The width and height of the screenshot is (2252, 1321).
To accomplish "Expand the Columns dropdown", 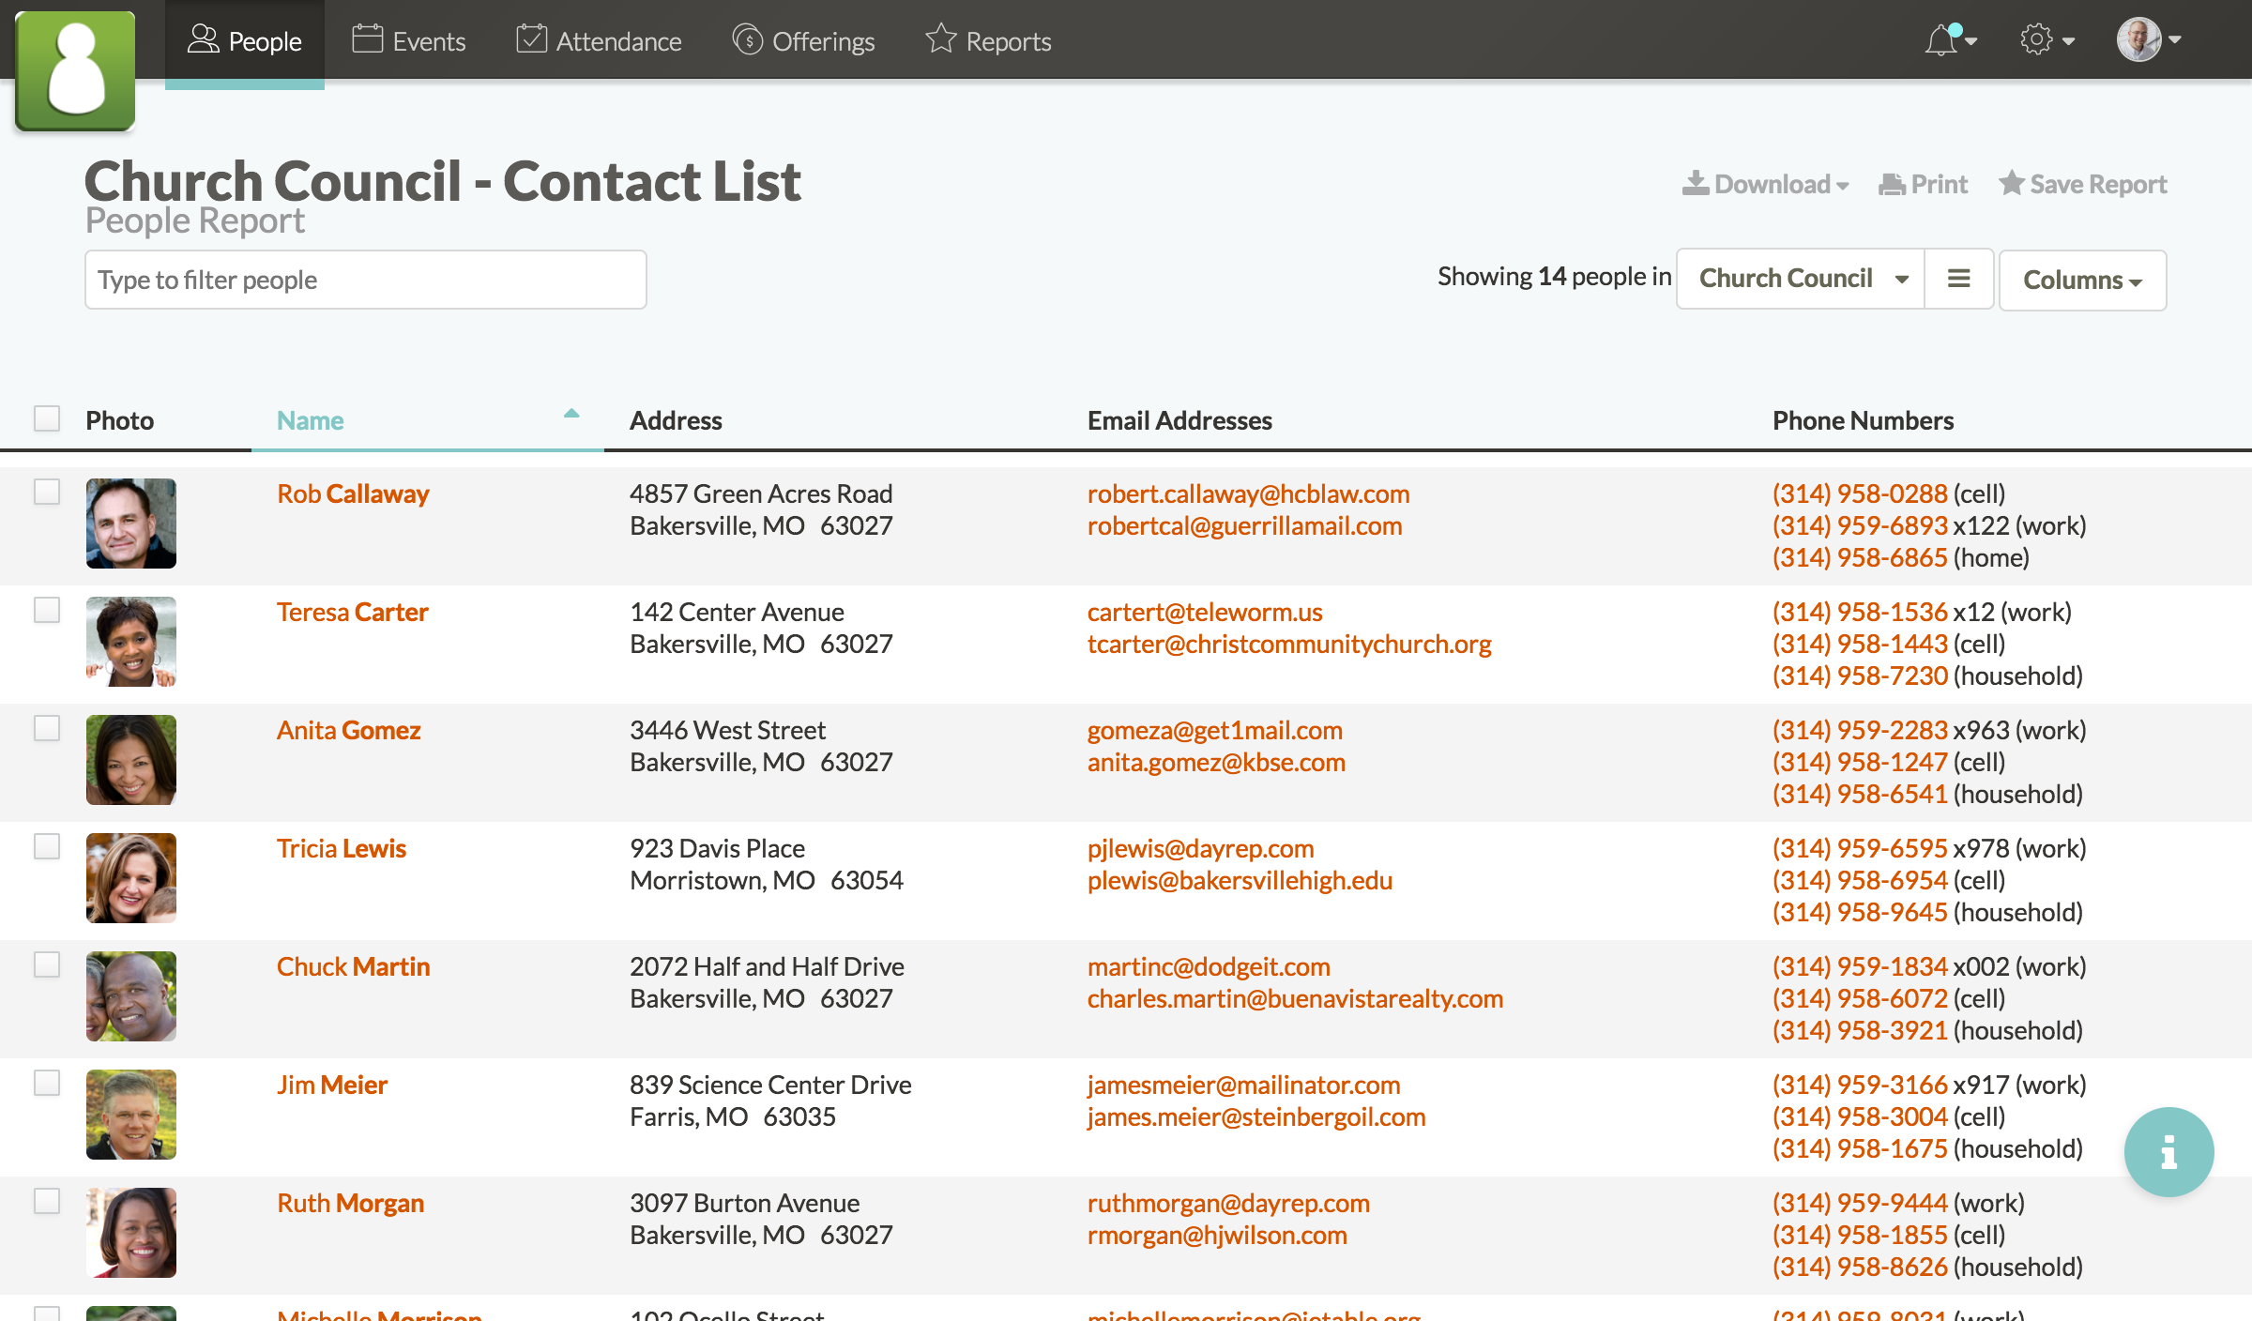I will coord(2082,280).
